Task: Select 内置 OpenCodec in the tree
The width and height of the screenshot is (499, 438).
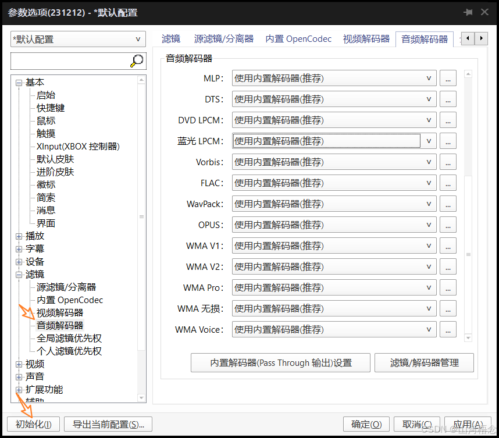Action: tap(70, 300)
